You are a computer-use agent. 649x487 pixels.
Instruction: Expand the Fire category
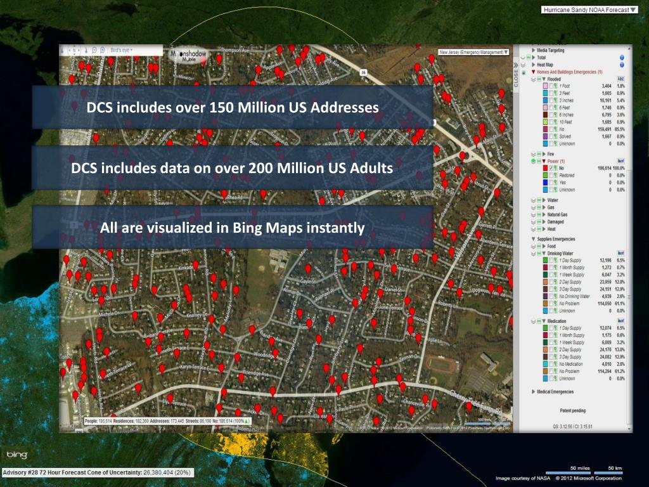(544, 154)
